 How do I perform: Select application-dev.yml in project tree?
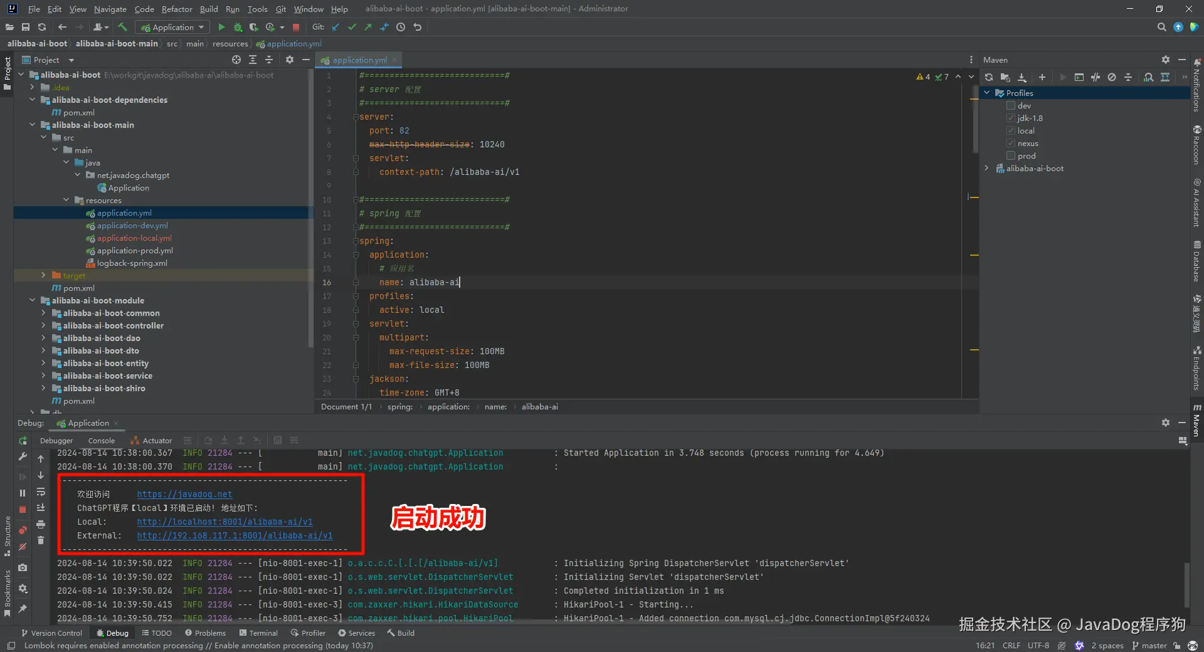click(132, 226)
